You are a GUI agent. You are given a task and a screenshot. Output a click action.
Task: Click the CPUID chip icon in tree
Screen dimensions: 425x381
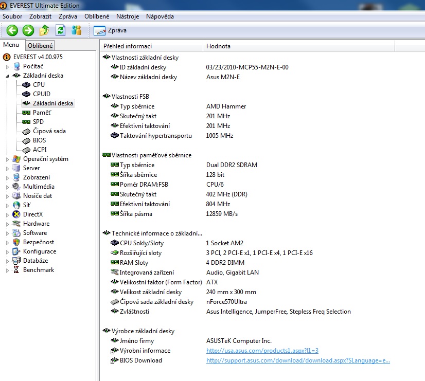click(x=26, y=94)
